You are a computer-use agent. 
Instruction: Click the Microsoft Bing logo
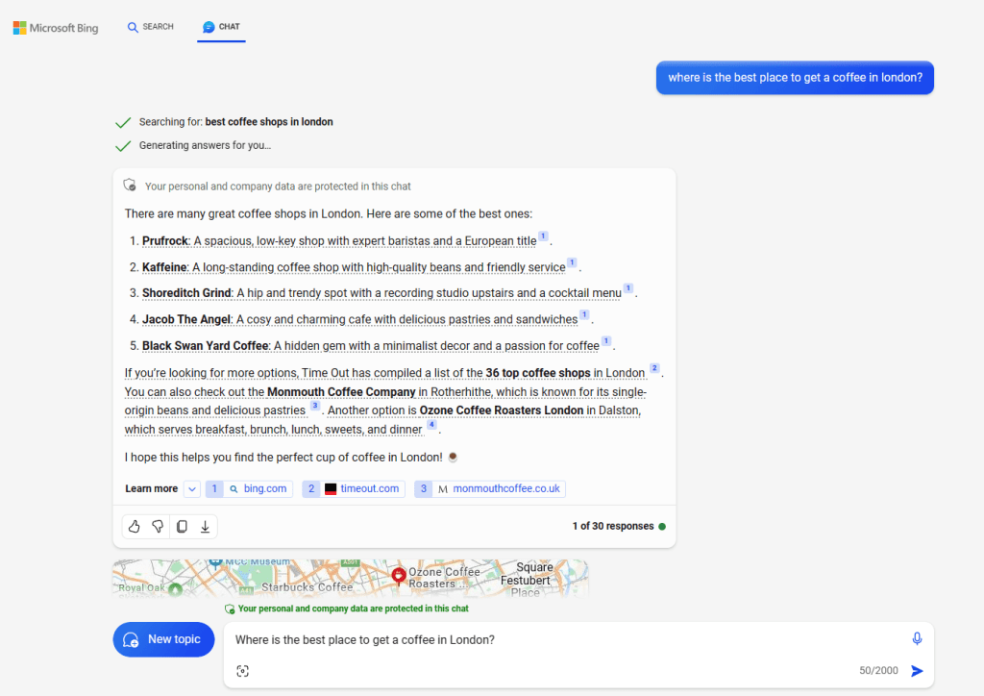click(55, 28)
